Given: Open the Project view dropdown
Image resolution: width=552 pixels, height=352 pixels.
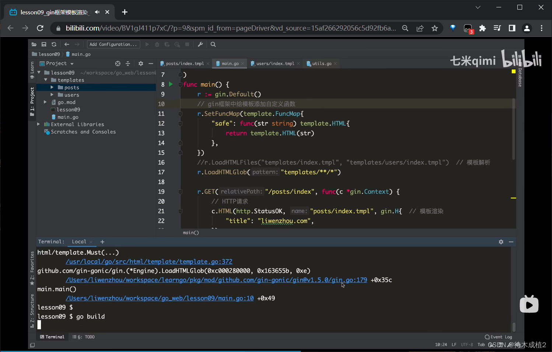Looking at the screenshot, I should pos(72,64).
